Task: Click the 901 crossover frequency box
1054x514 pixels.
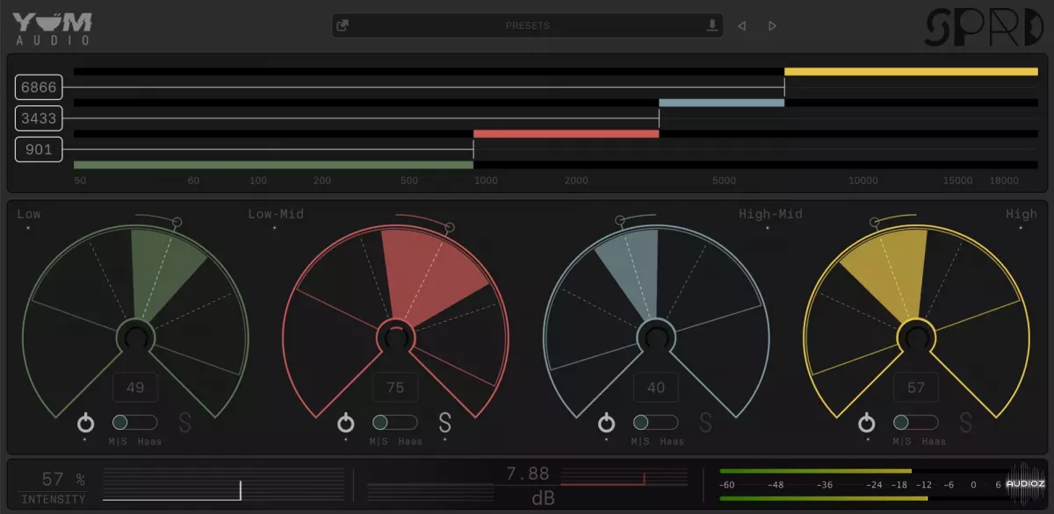Action: click(39, 149)
